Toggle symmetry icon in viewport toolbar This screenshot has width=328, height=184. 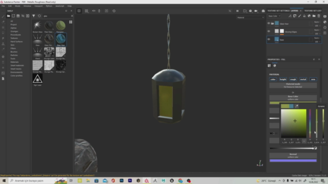94,11
